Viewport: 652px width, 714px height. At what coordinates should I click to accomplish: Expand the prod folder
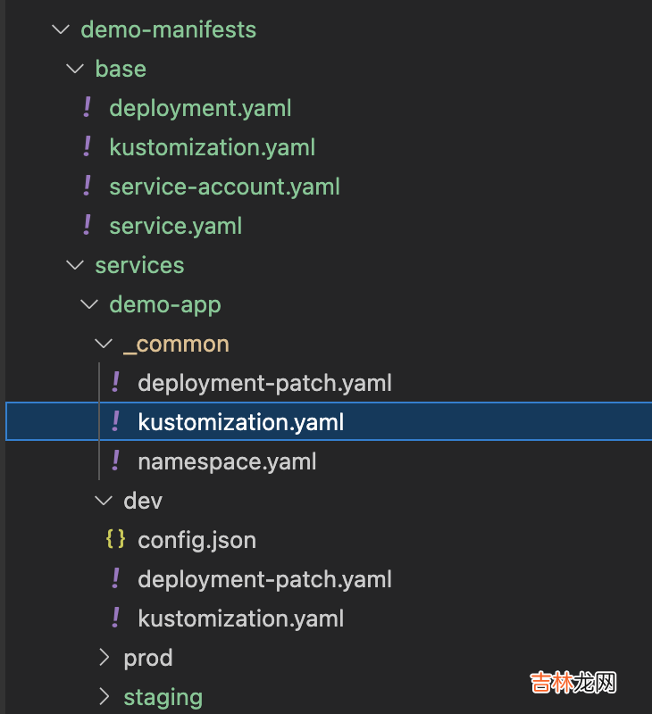click(x=104, y=658)
